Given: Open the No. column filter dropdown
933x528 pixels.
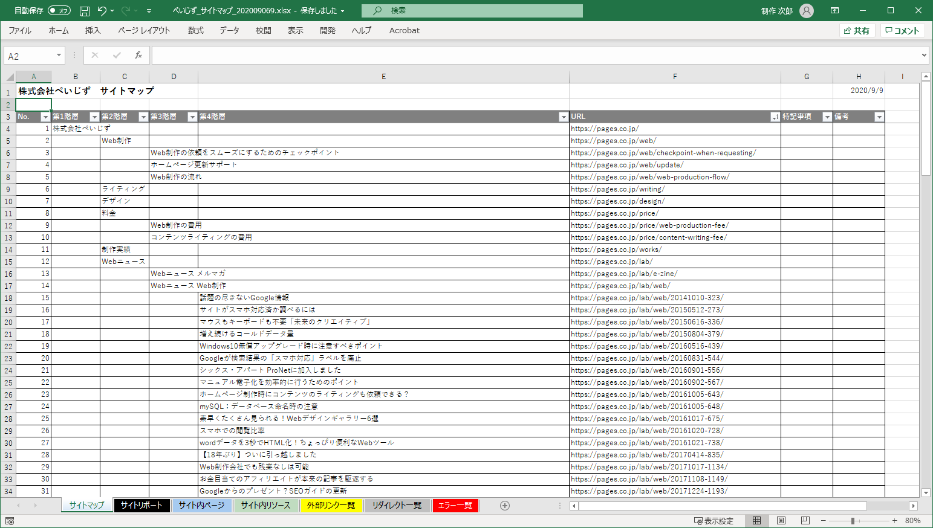Looking at the screenshot, I should click(45, 117).
